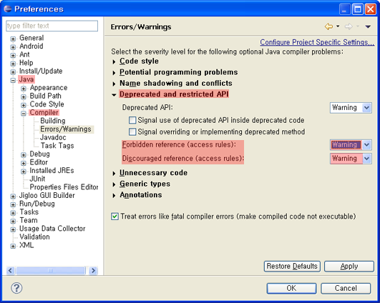Image resolution: width=380 pixels, height=303 pixels.
Task: Click the help question mark icon
Action: pyautogui.click(x=16, y=288)
